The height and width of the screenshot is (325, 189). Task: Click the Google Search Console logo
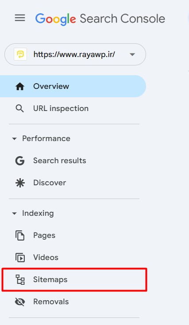click(x=100, y=19)
